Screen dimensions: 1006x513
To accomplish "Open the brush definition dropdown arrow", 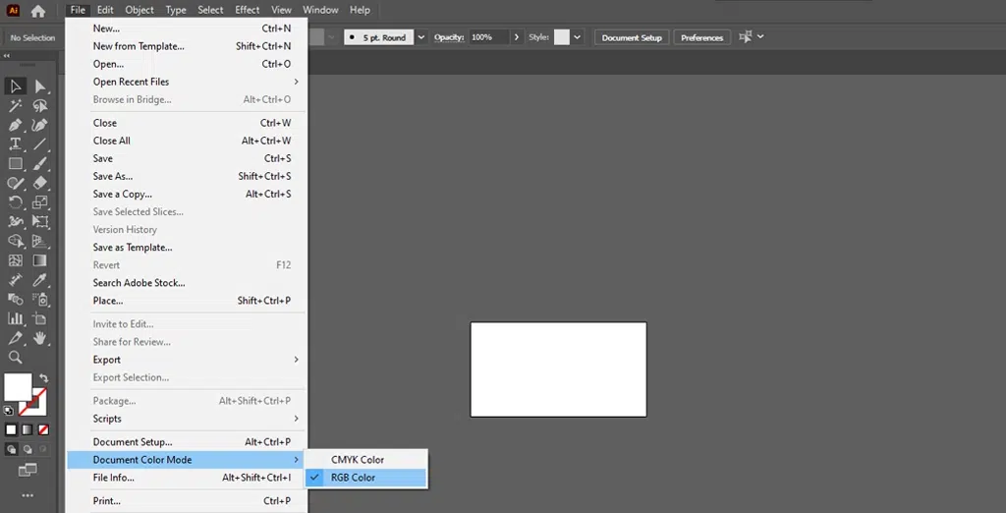I will coord(421,37).
